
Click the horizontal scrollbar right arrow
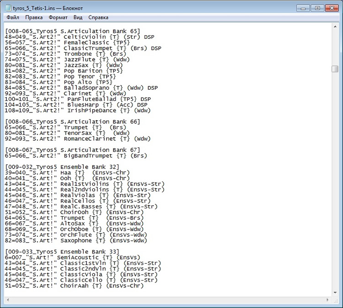327,300
